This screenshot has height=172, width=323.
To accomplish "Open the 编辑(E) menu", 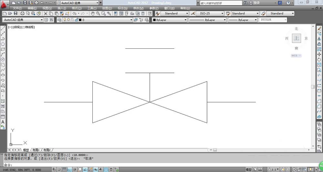I will click(32, 8).
